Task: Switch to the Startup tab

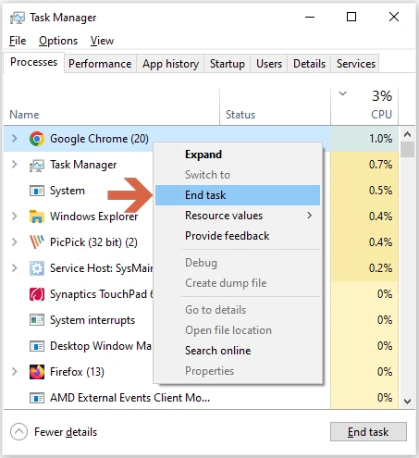Action: tap(228, 64)
